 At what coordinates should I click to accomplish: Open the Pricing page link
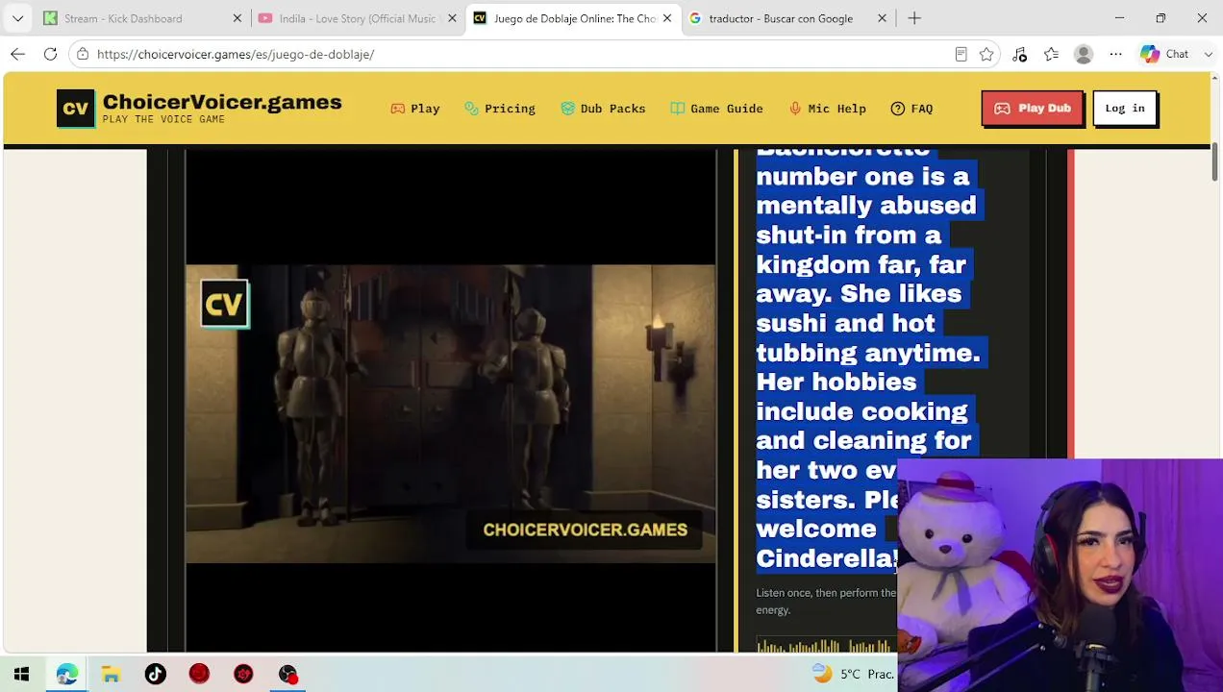click(x=500, y=109)
